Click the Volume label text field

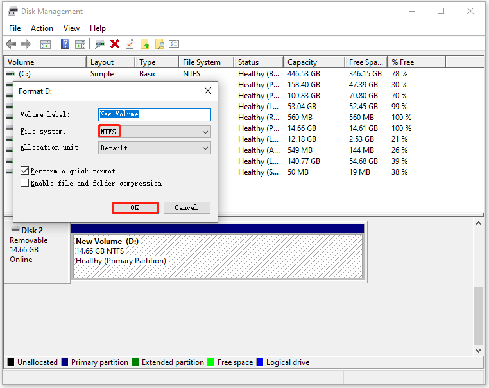pyautogui.click(x=154, y=114)
